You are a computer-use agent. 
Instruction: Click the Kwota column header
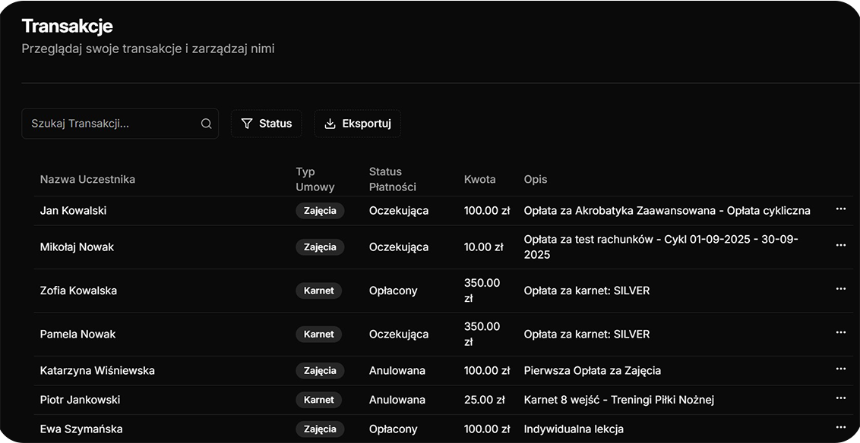pos(479,179)
